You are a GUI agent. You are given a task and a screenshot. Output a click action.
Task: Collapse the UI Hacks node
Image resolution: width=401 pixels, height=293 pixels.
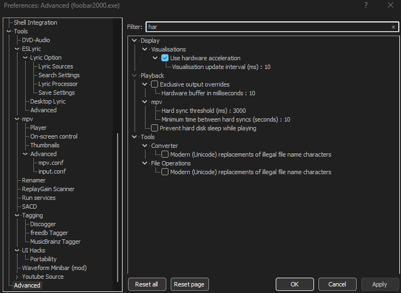(17, 250)
